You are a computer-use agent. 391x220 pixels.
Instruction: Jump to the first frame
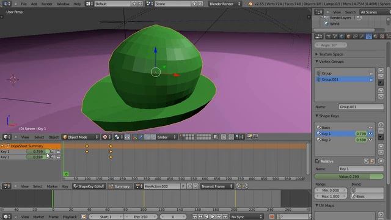tap(195, 217)
